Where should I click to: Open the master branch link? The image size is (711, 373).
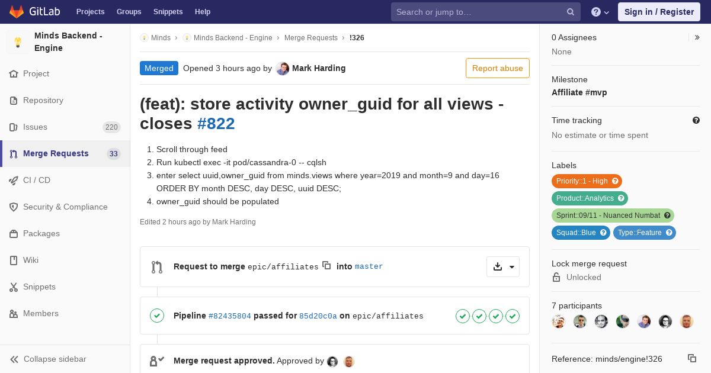pyautogui.click(x=369, y=266)
